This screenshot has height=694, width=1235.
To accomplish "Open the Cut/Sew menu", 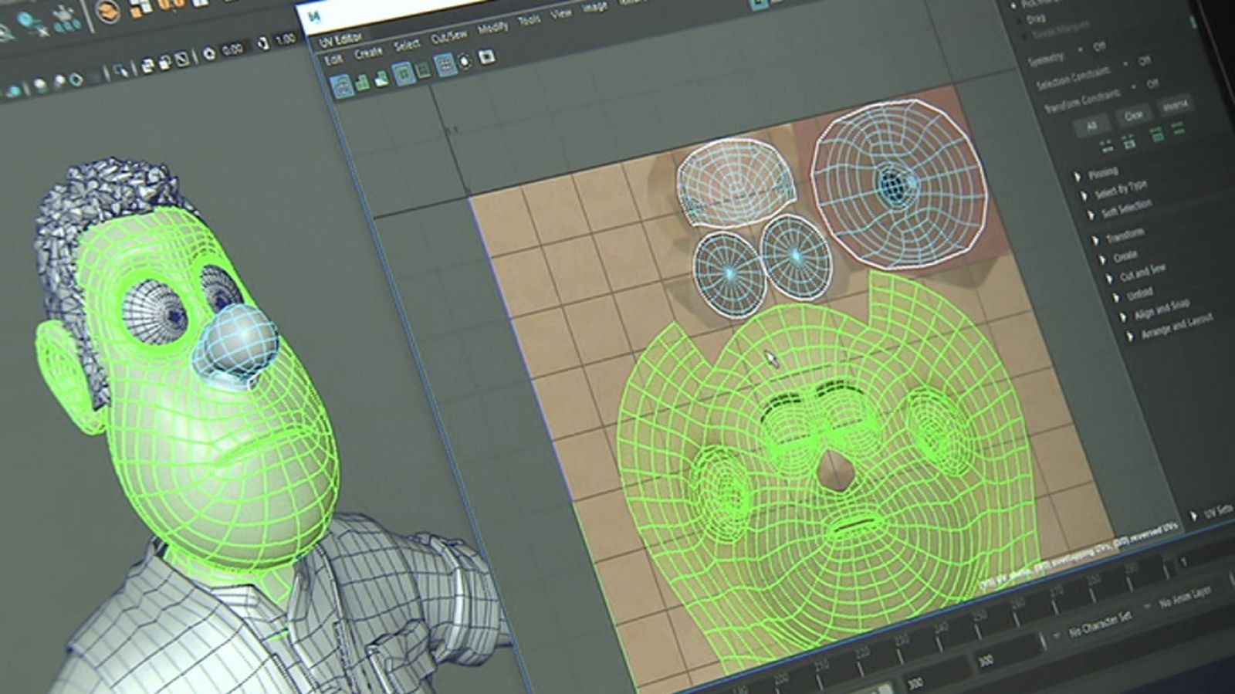I will 448,37.
